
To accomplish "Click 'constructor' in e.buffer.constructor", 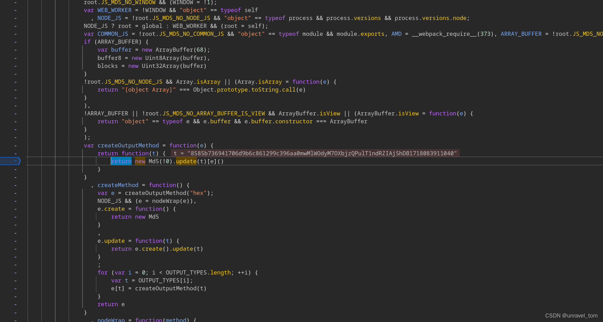I will click(x=294, y=121).
